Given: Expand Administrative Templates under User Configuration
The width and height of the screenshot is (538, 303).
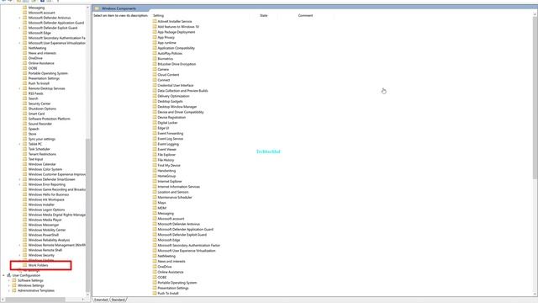Looking at the screenshot, I should click(x=9, y=290).
